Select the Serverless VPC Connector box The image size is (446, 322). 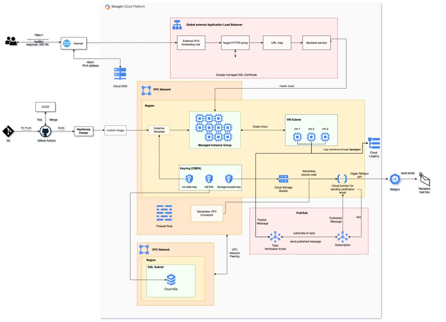(x=207, y=213)
